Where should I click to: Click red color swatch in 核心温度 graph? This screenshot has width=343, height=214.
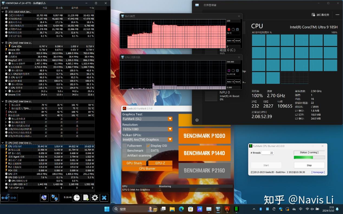tap(229, 29)
